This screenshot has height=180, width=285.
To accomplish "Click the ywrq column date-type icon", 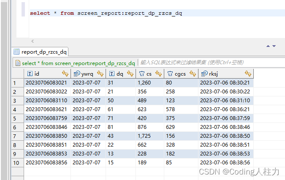I will tap(77, 74).
